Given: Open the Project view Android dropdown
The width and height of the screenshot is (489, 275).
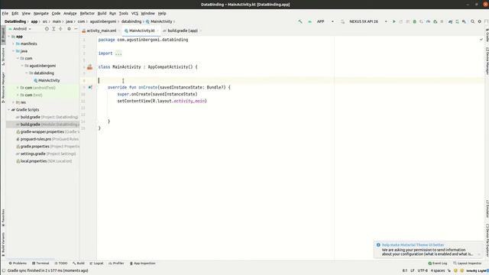Looking at the screenshot, I should click(20, 29).
